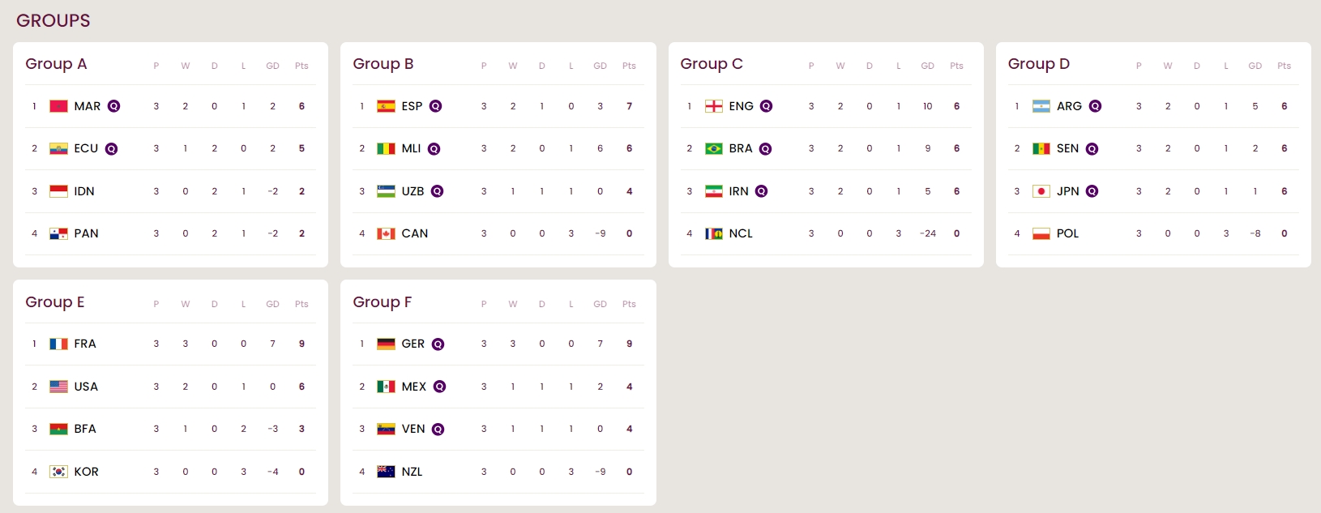This screenshot has height=513, width=1321.
Task: Click the New Zealand flag in Group F
Action: tap(386, 472)
